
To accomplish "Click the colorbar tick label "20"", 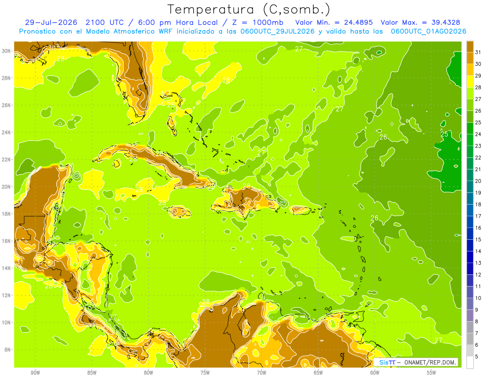I will pyautogui.click(x=479, y=181).
